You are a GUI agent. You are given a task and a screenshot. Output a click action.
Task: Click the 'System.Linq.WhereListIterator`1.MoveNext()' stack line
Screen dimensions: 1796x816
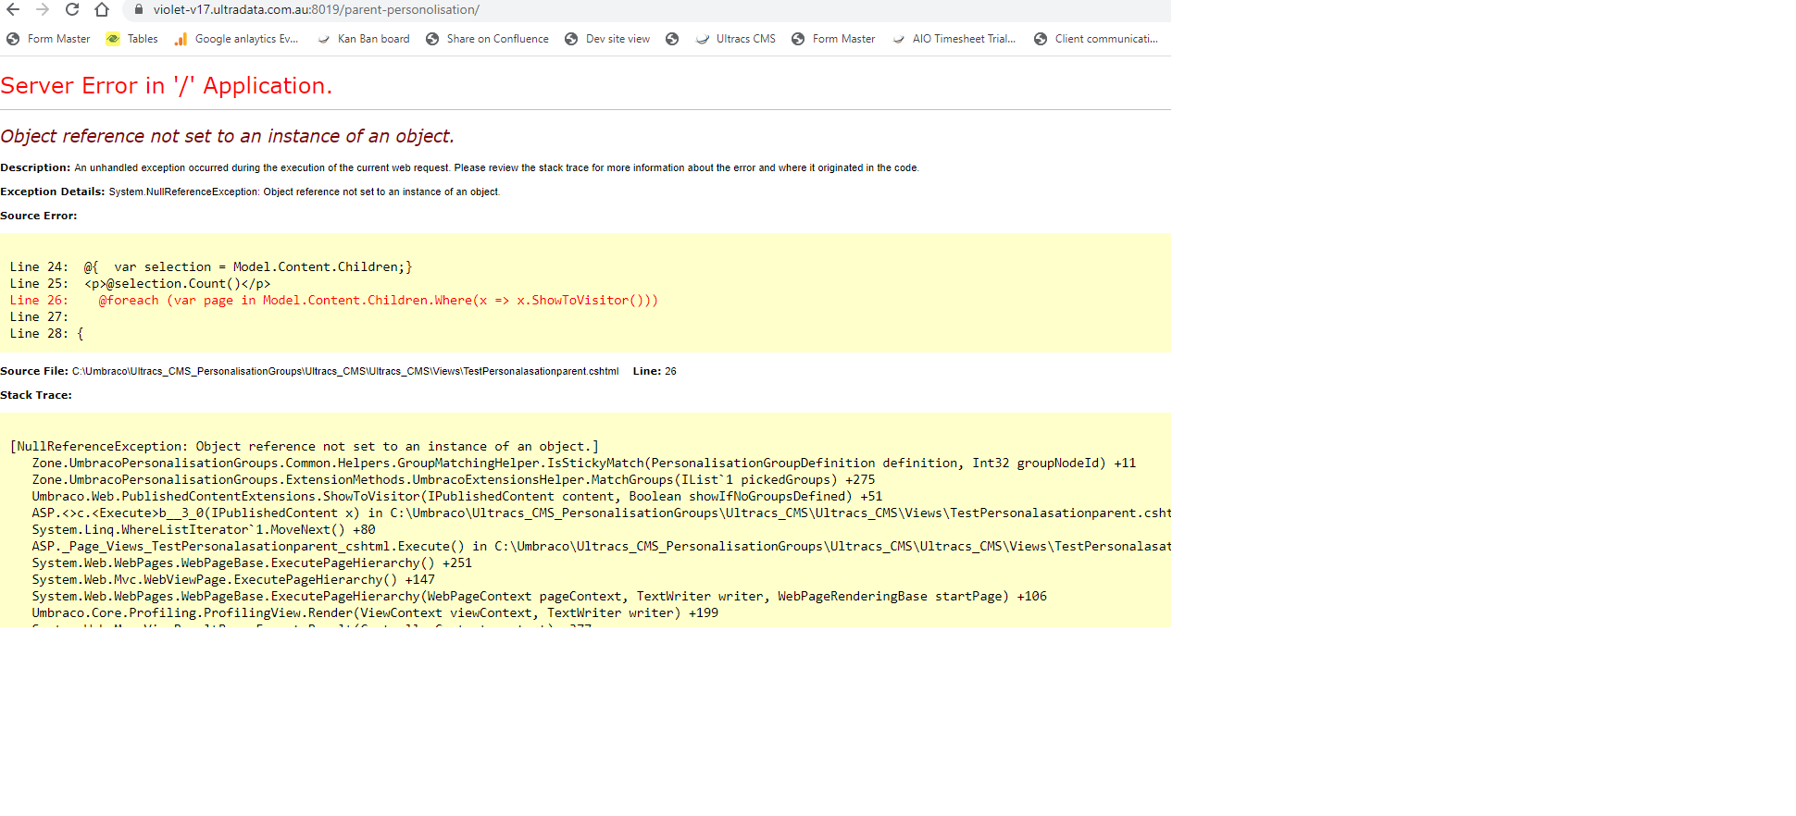(203, 529)
